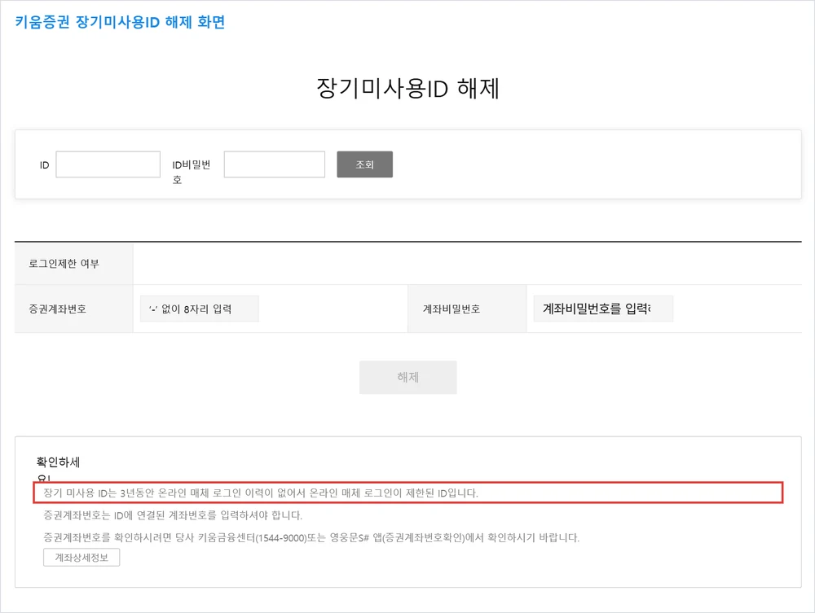The height and width of the screenshot is (613, 815).
Task: Open the 계좌상세정보 button
Action: click(x=81, y=558)
